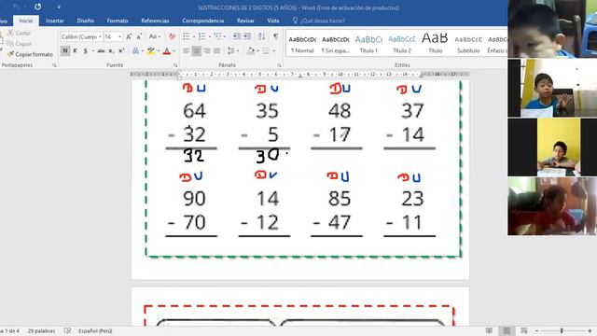The width and height of the screenshot is (597, 336).
Task: Click the text effects glowing A icon
Action: (x=135, y=50)
